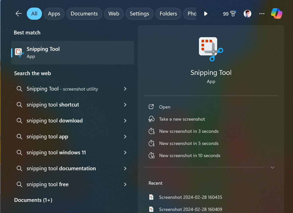293x213 pixels.
Task: Expand the 'snipping tool windows 11' chevron
Action: [x=125, y=152]
